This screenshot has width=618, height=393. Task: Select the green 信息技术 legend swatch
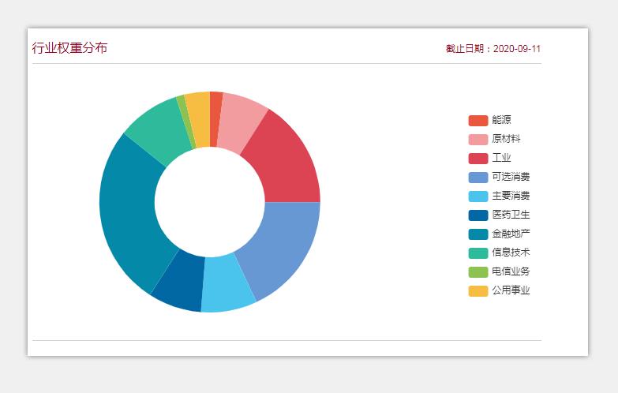478,253
